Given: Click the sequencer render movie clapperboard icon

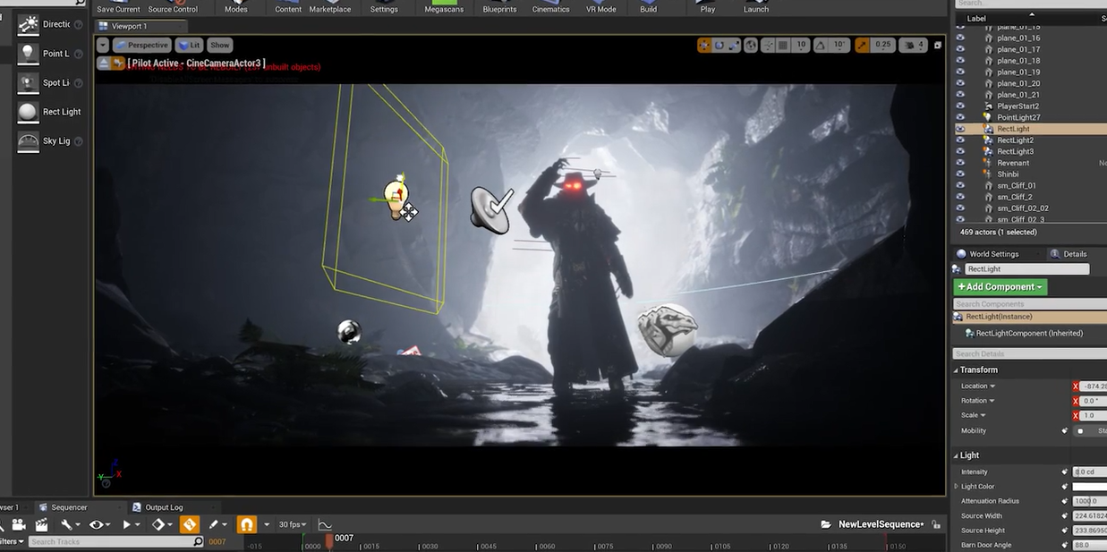Looking at the screenshot, I should (42, 524).
